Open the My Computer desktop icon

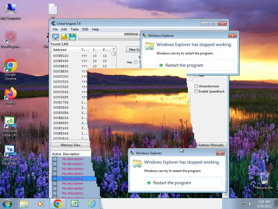[11, 11]
